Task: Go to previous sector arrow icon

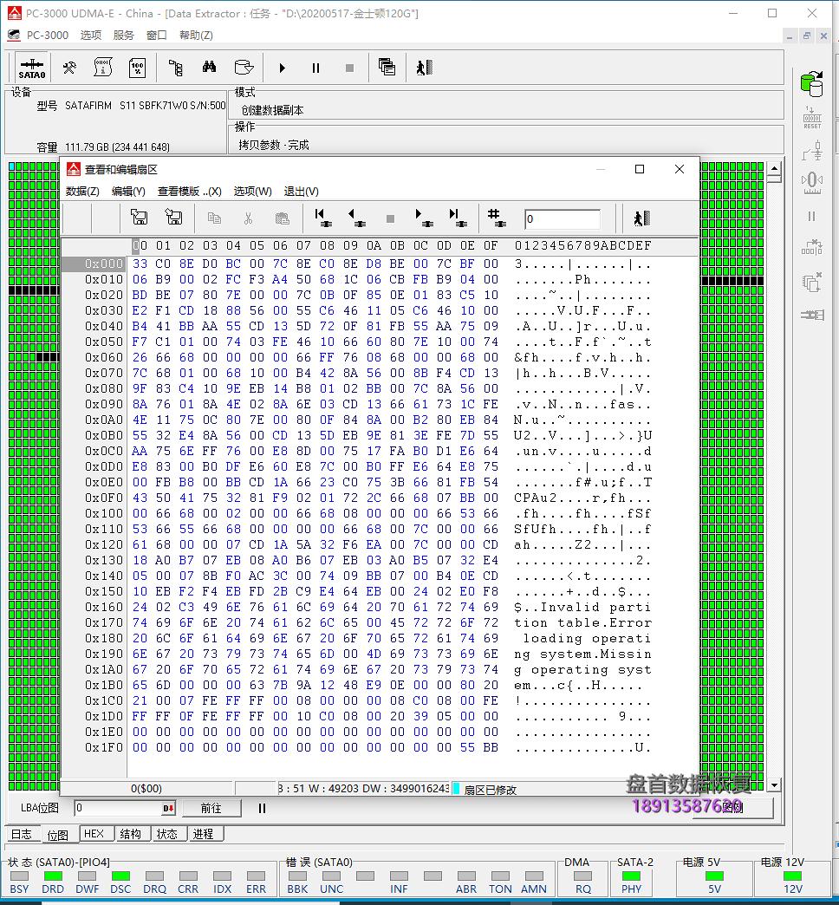Action: click(356, 218)
